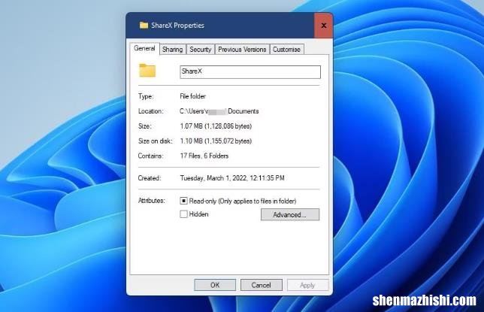The image size is (484, 312).
Task: Click the large ShareX folder icon
Action: click(147, 71)
